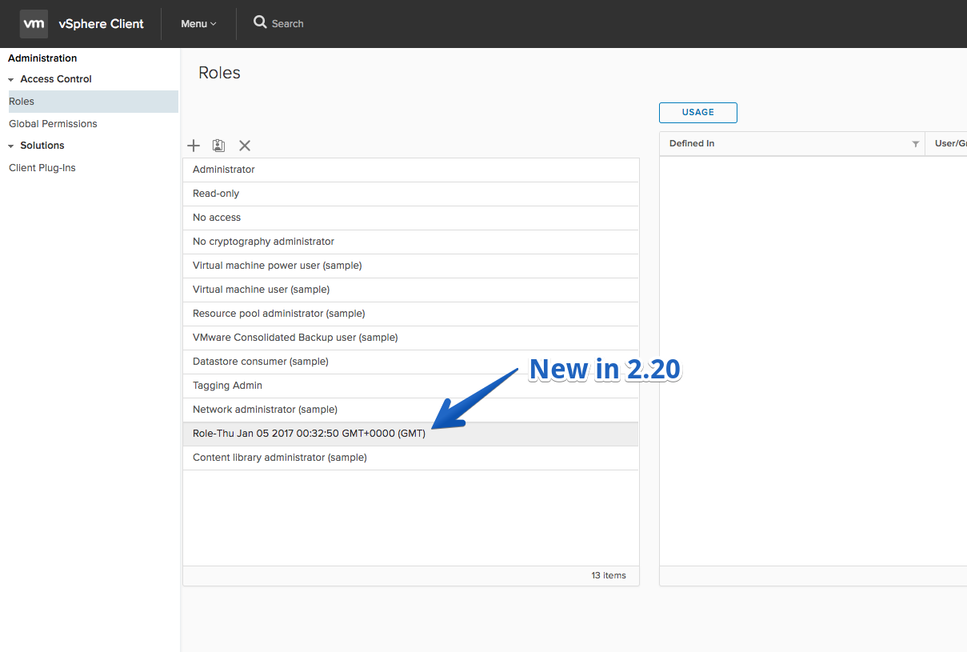The height and width of the screenshot is (652, 967).
Task: Open Roles in the sidebar
Action: click(93, 102)
